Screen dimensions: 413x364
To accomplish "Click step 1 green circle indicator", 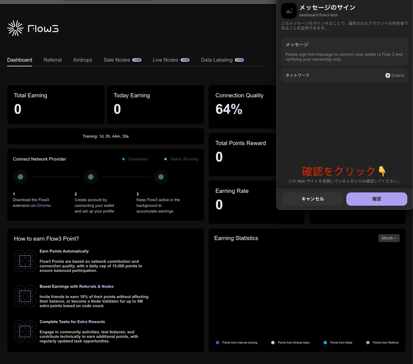I will tap(20, 177).
